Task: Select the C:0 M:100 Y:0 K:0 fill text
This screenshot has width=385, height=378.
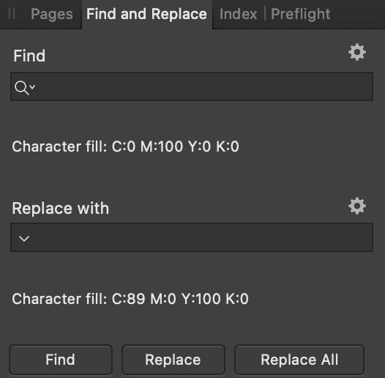Action: pos(176,147)
